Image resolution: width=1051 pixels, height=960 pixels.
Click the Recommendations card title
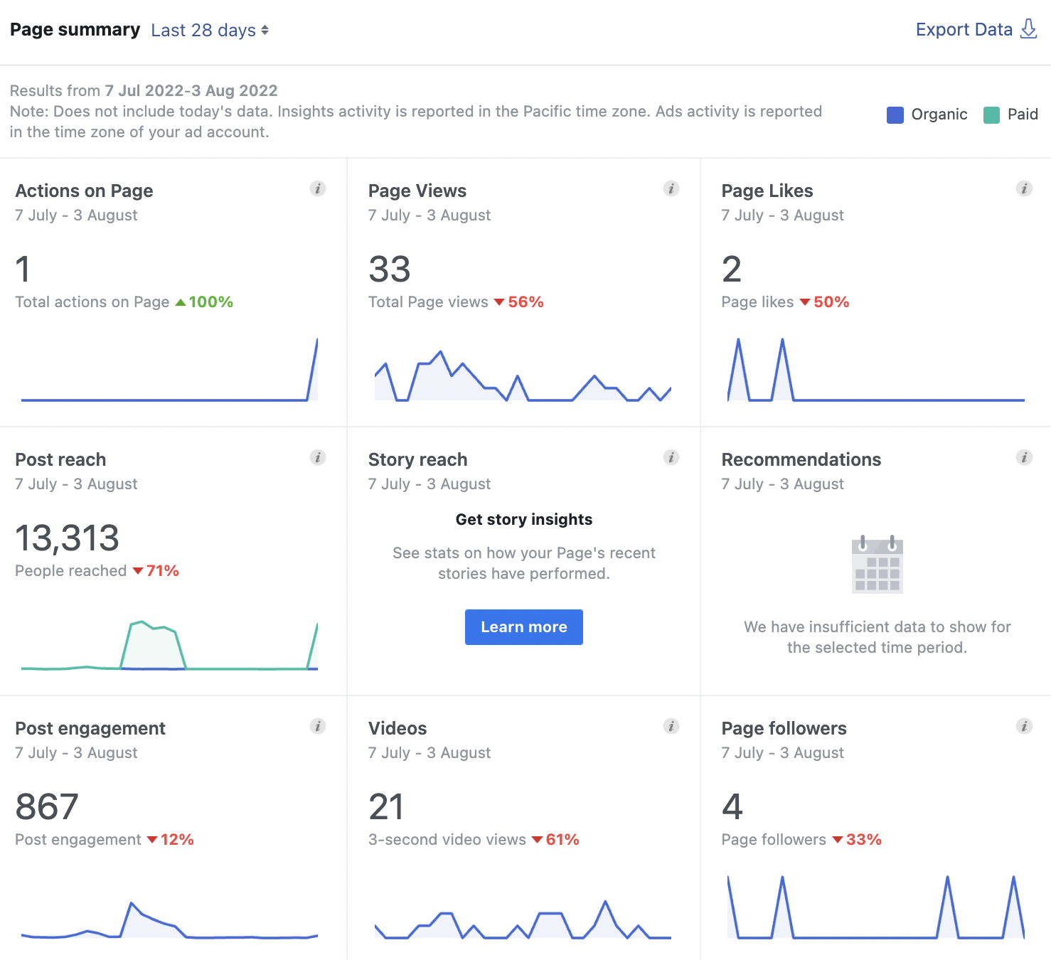point(801,459)
